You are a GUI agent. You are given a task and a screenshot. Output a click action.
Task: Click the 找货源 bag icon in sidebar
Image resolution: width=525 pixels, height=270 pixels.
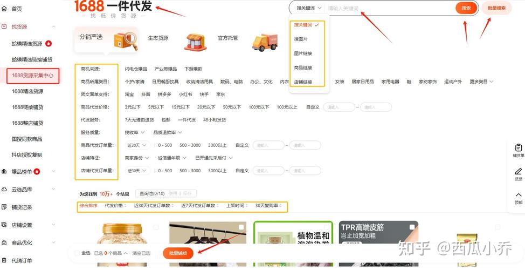(x=4, y=26)
